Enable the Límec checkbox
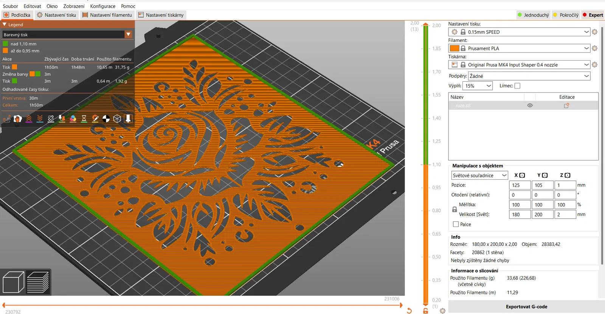 (517, 86)
